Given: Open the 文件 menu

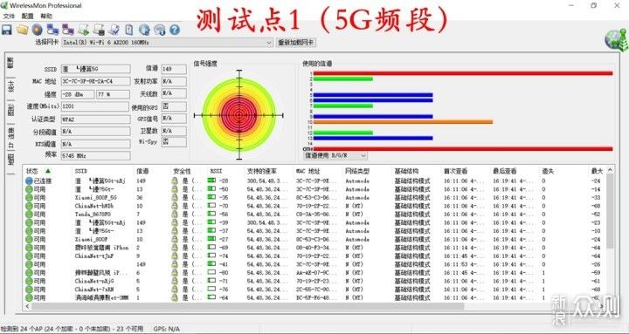Looking at the screenshot, I should (x=9, y=16).
